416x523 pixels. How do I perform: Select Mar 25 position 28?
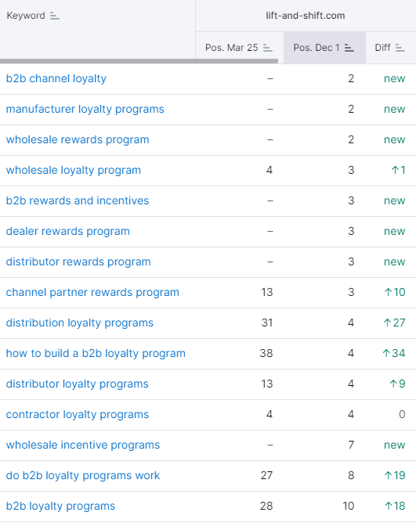click(266, 506)
